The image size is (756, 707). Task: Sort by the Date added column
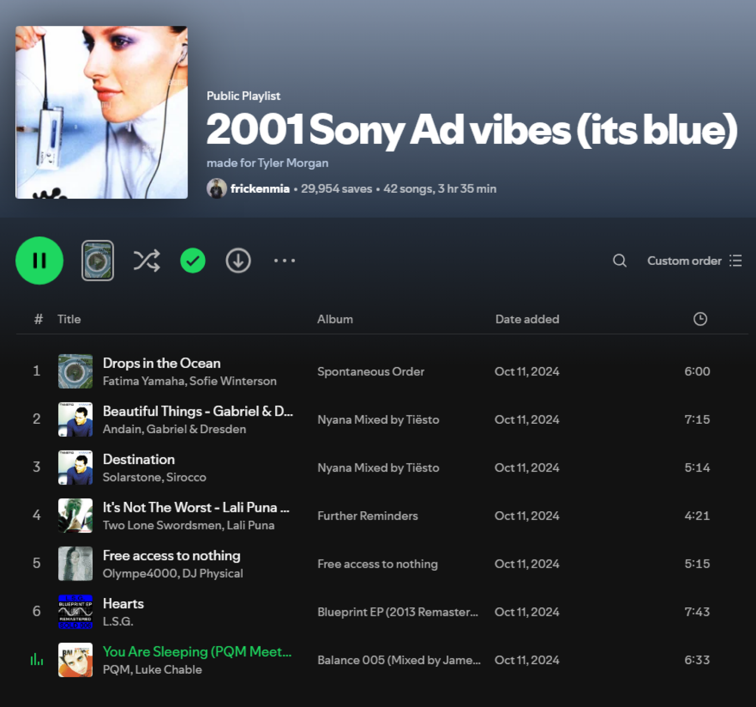tap(527, 319)
